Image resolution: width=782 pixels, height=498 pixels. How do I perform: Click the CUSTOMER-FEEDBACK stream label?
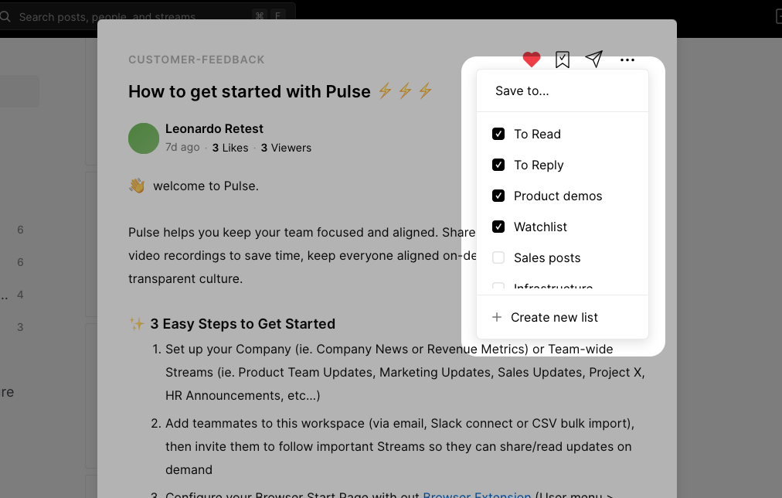(196, 60)
